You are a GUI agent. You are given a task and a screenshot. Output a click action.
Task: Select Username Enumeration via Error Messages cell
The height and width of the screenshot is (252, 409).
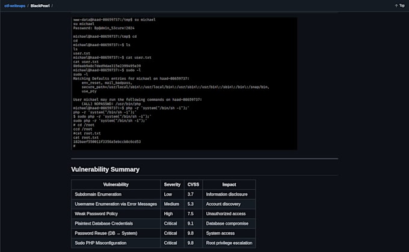click(x=116, y=204)
